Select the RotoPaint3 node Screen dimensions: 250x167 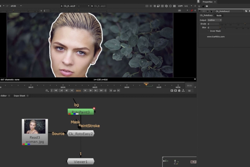81,112
